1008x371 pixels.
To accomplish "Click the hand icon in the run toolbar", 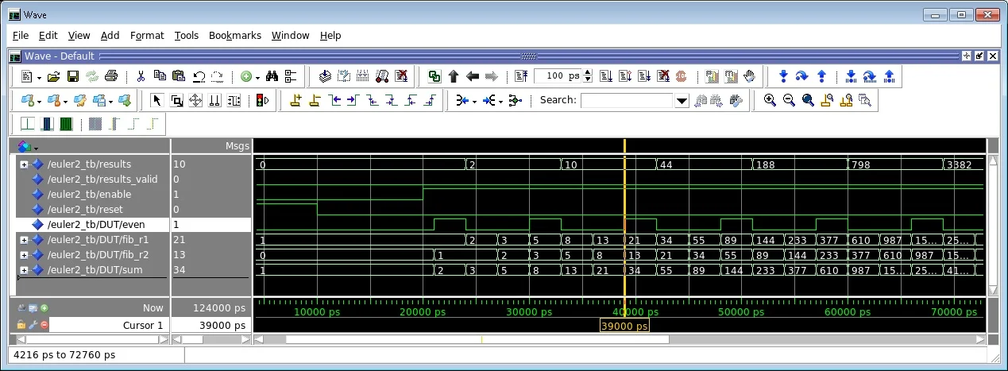I will [751, 76].
